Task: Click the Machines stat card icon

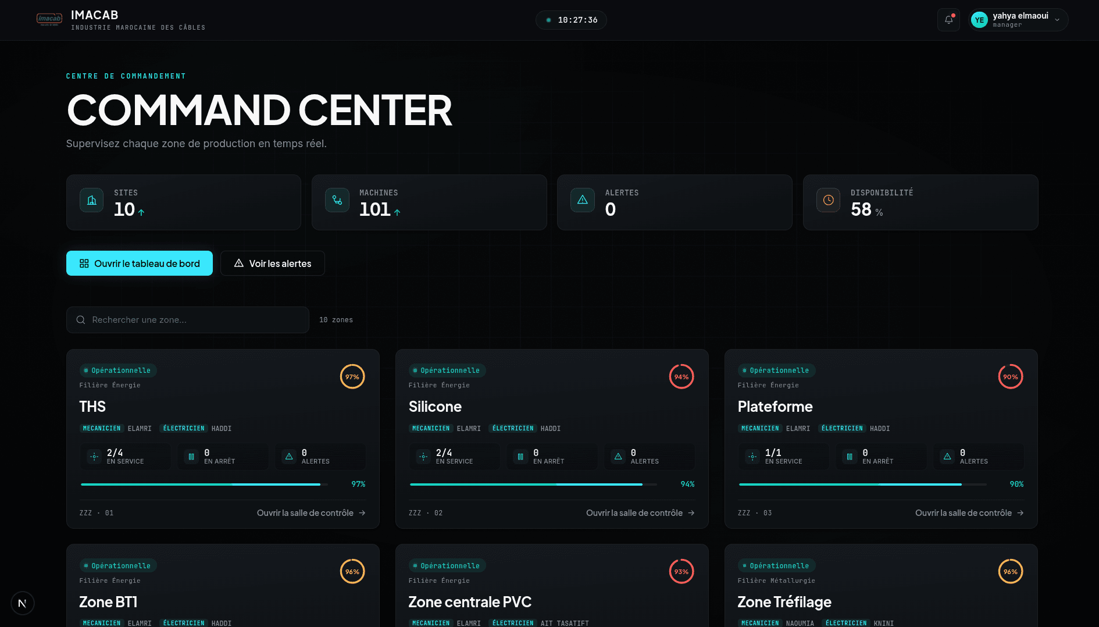Action: click(x=337, y=200)
